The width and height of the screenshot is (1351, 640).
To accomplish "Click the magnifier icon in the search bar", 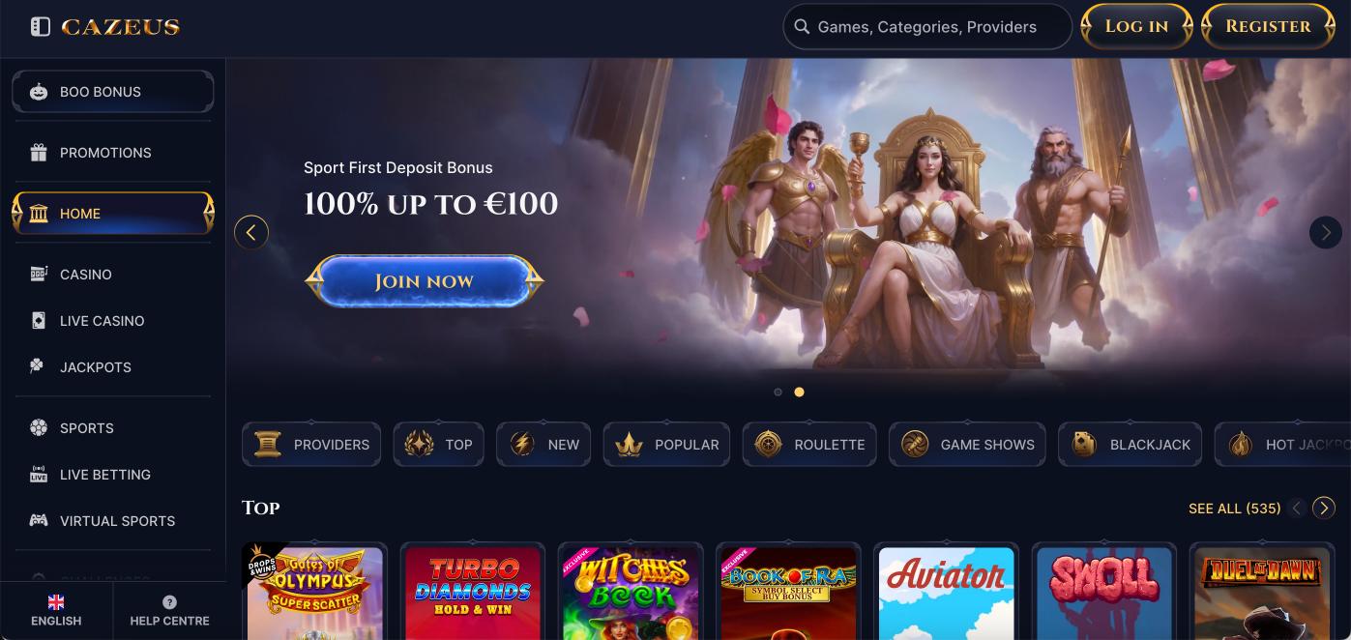I will [x=802, y=27].
